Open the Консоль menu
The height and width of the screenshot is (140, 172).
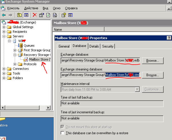pos(13,8)
